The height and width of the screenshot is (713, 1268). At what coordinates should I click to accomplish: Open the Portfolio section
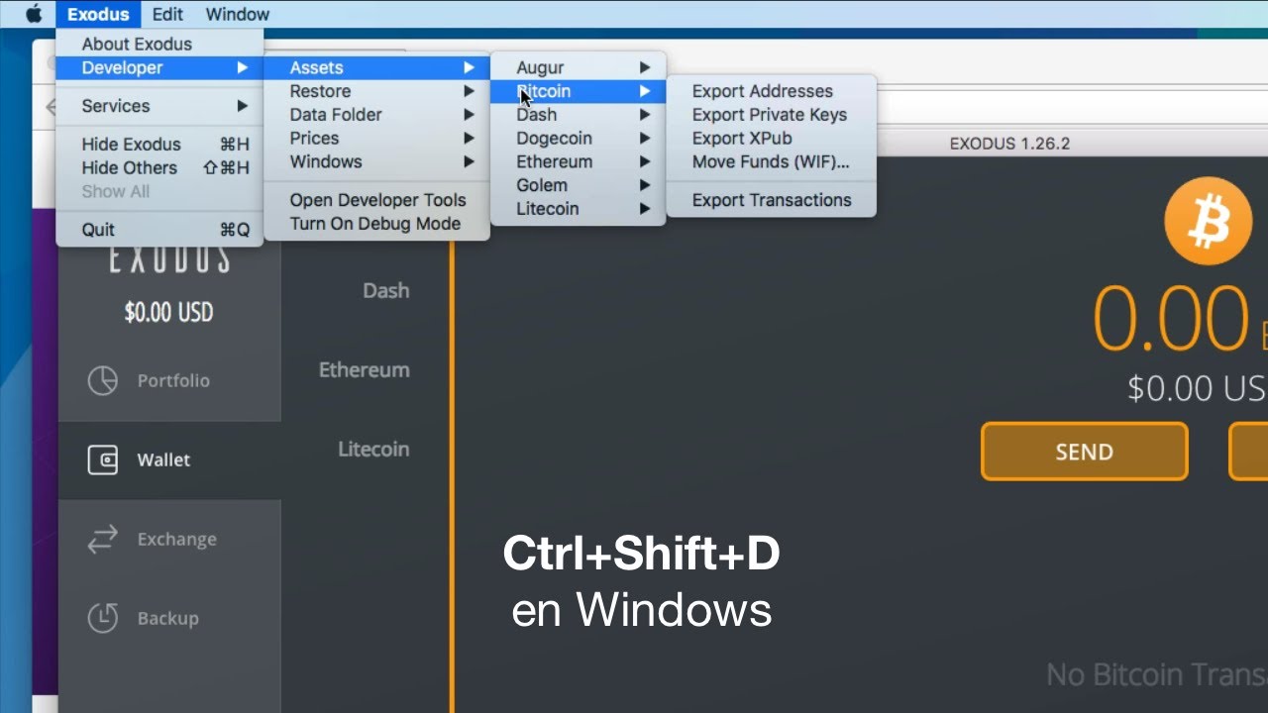[x=169, y=380]
